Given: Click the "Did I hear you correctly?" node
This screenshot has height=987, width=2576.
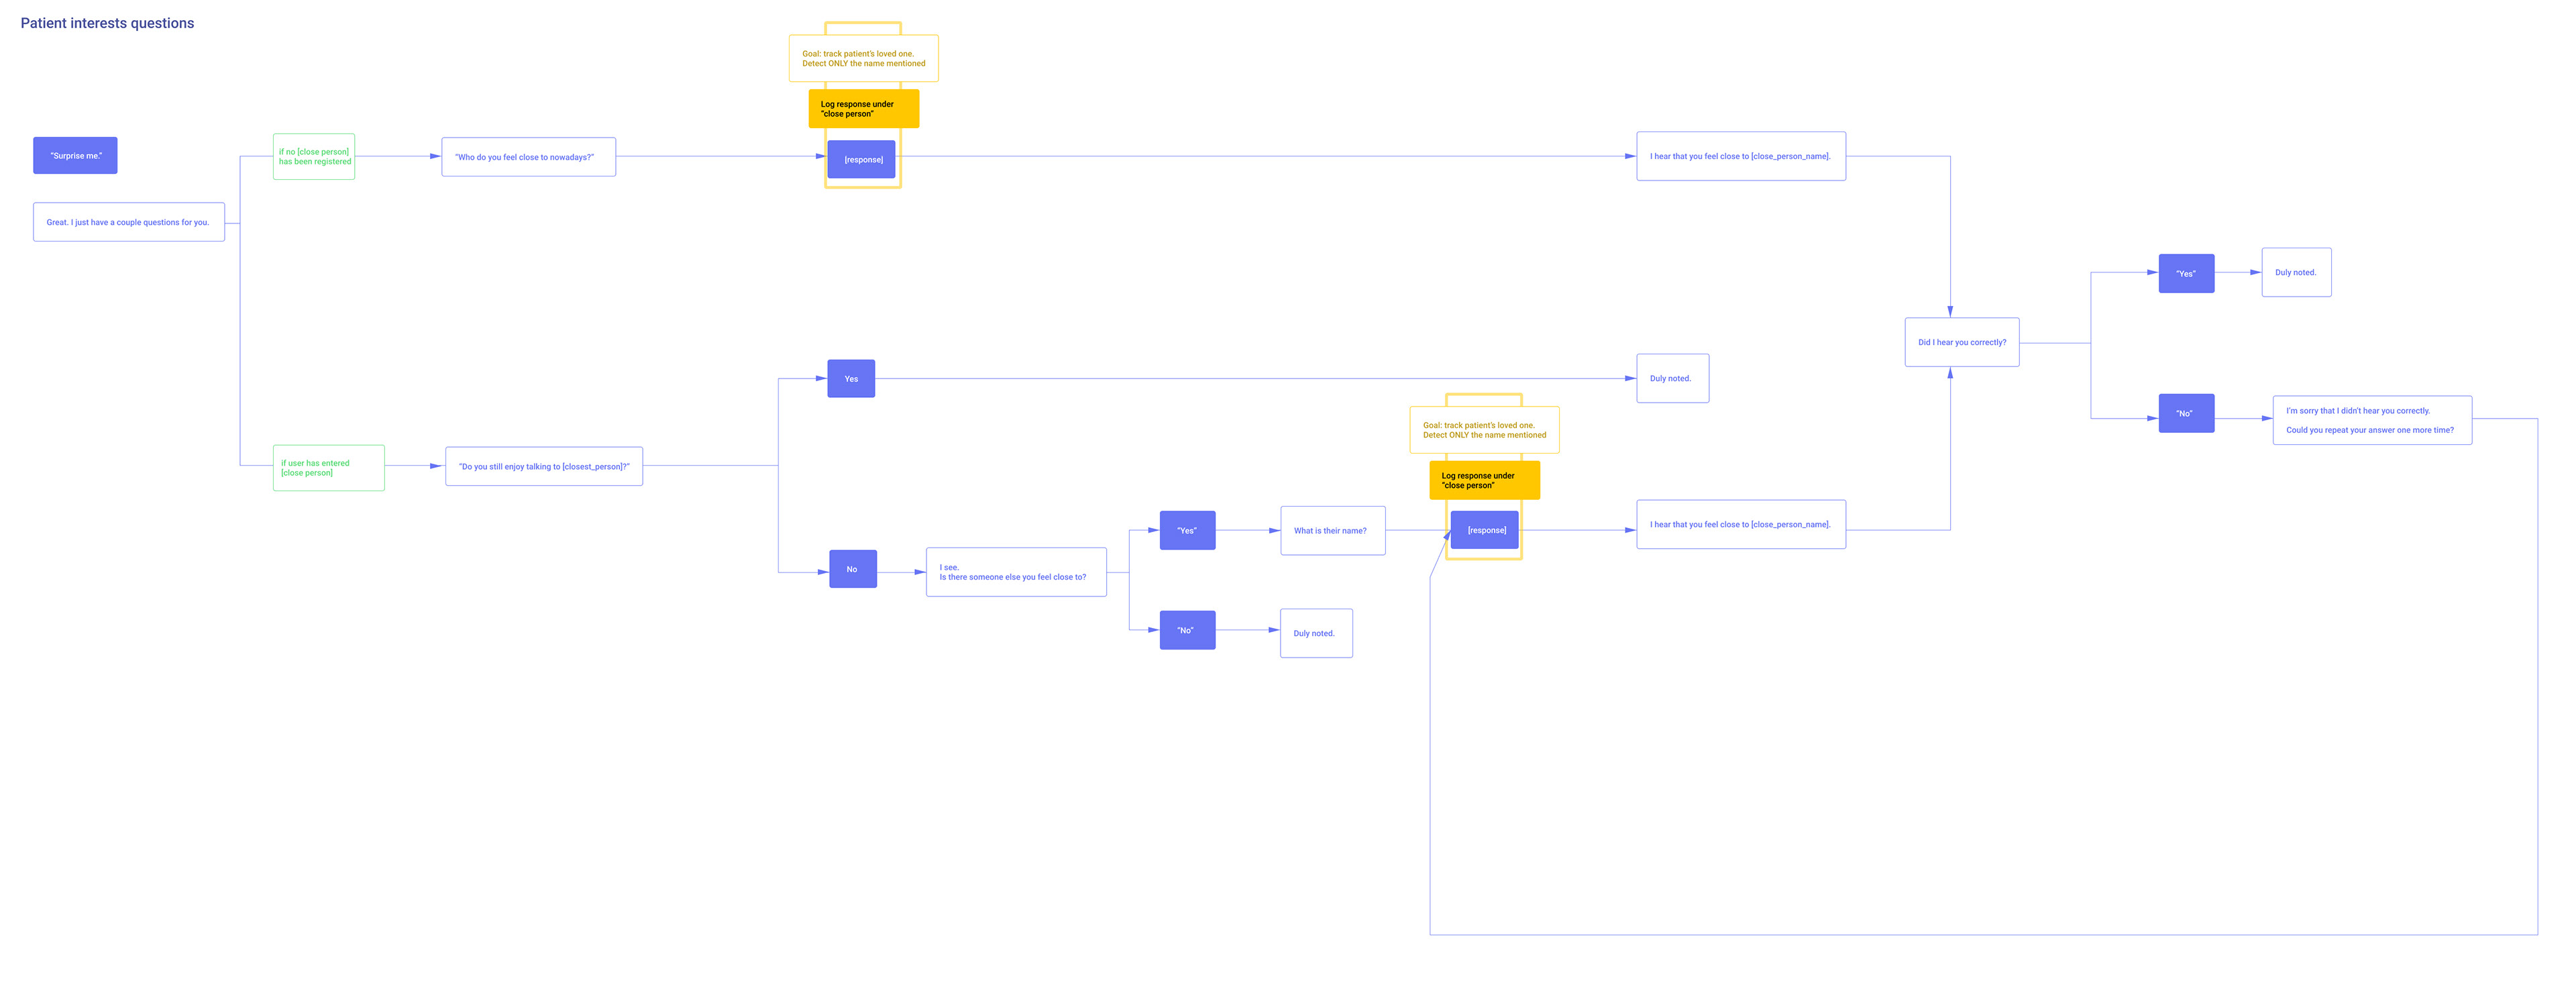Looking at the screenshot, I should [1961, 342].
